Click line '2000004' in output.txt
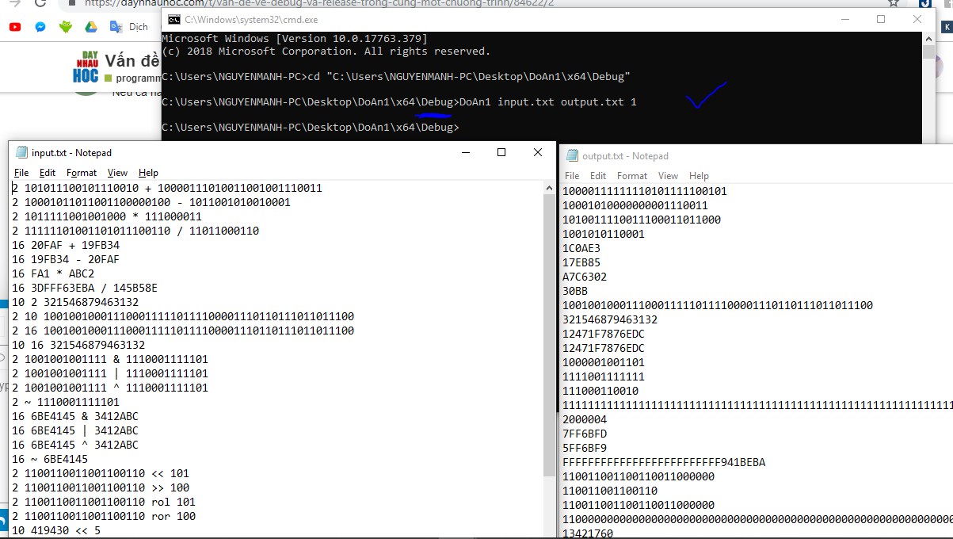953x539 pixels. click(585, 420)
